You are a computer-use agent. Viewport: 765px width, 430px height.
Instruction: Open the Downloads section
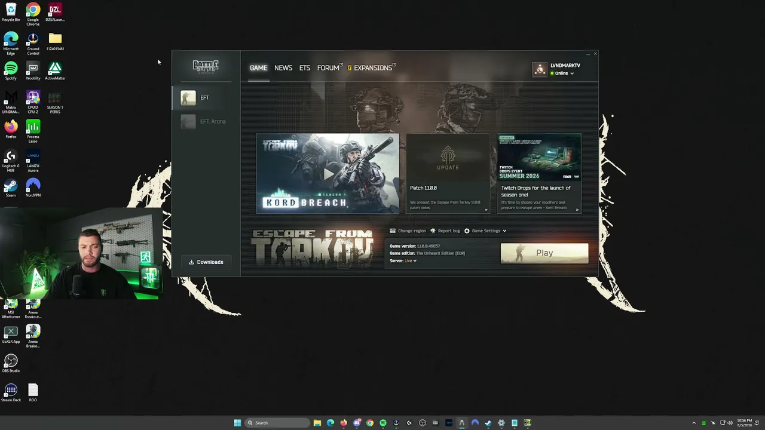coord(206,262)
